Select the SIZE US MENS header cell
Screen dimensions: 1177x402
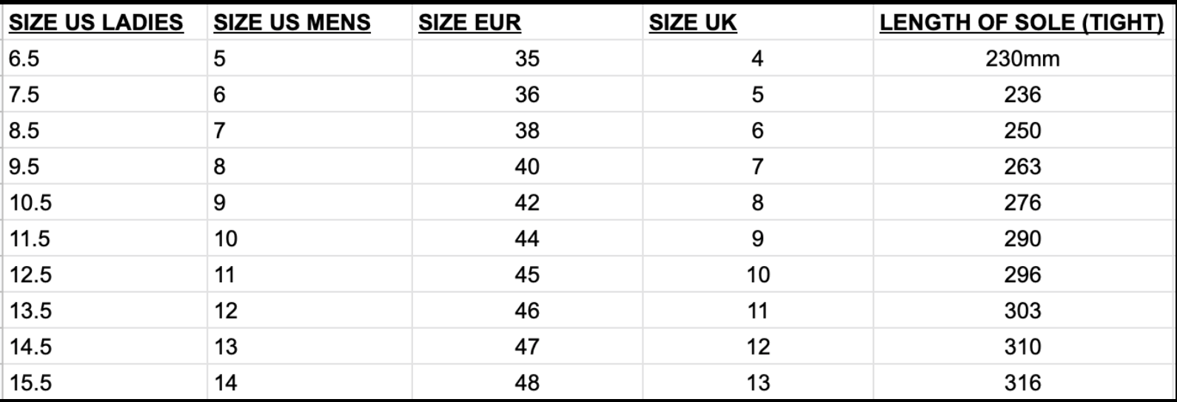click(x=310, y=22)
